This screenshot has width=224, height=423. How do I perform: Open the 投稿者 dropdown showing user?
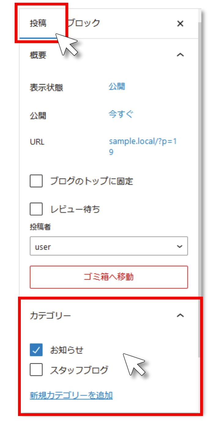[109, 247]
